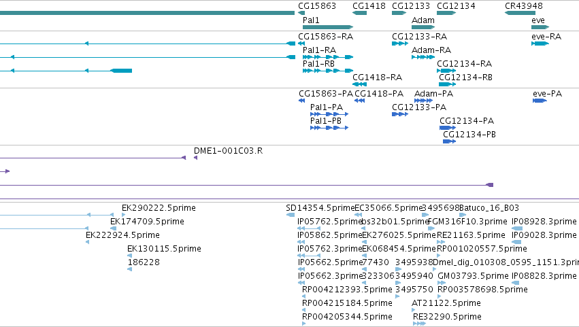Screen dimensions: 579x327
Task: Select the EK130115.5prime EST
Action: [129, 256]
